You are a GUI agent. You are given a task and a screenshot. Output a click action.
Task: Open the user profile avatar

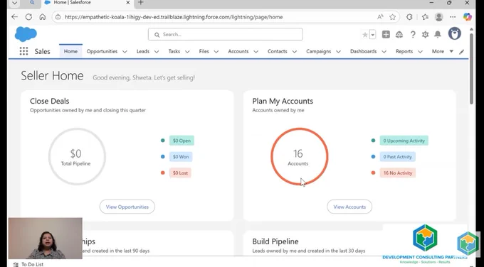point(454,33)
